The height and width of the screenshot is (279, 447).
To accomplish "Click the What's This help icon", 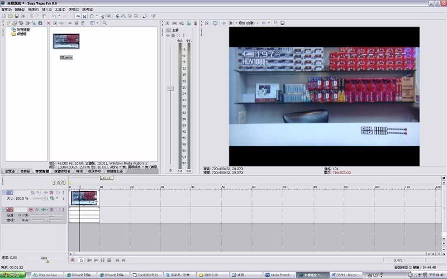I will click(153, 16).
